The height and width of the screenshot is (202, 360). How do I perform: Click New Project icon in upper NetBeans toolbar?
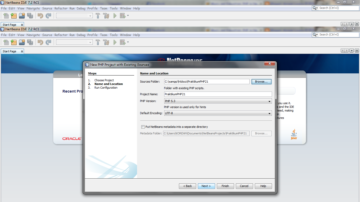[x=14, y=16]
